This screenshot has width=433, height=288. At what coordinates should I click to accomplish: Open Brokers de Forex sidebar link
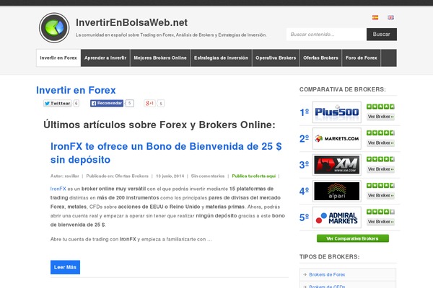327,274
